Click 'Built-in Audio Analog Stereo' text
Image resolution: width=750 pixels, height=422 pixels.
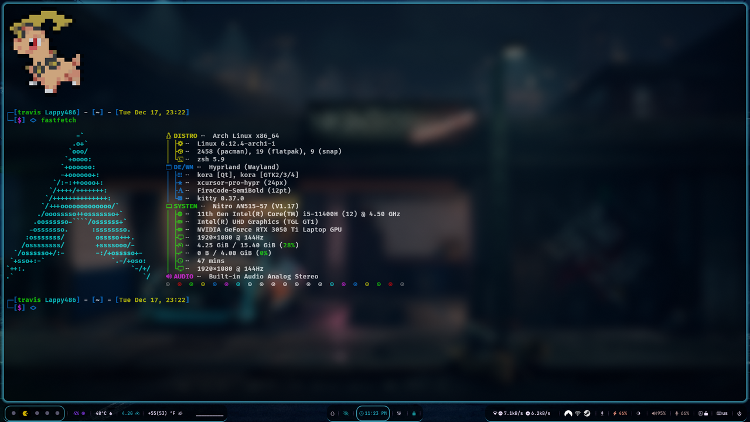coord(264,276)
